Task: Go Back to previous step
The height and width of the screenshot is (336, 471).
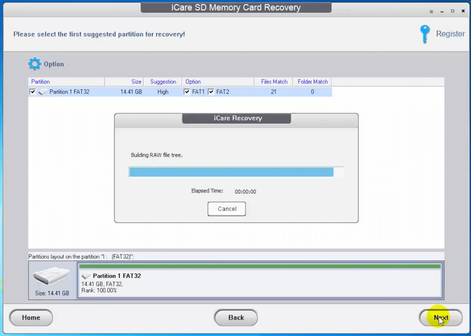Action: pos(236,318)
